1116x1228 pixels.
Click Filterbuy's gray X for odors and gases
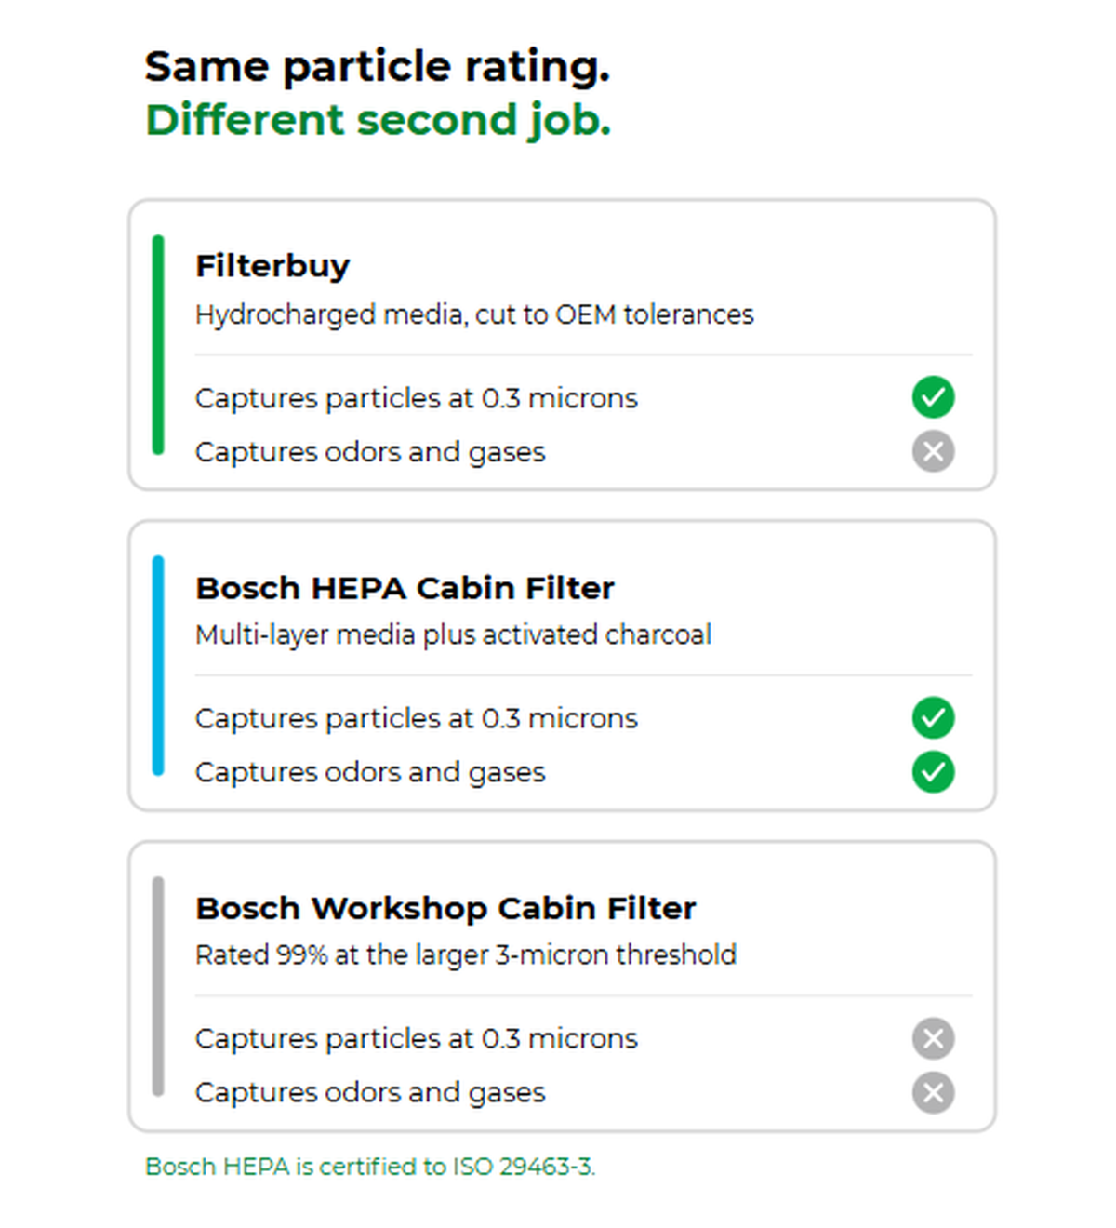933,451
